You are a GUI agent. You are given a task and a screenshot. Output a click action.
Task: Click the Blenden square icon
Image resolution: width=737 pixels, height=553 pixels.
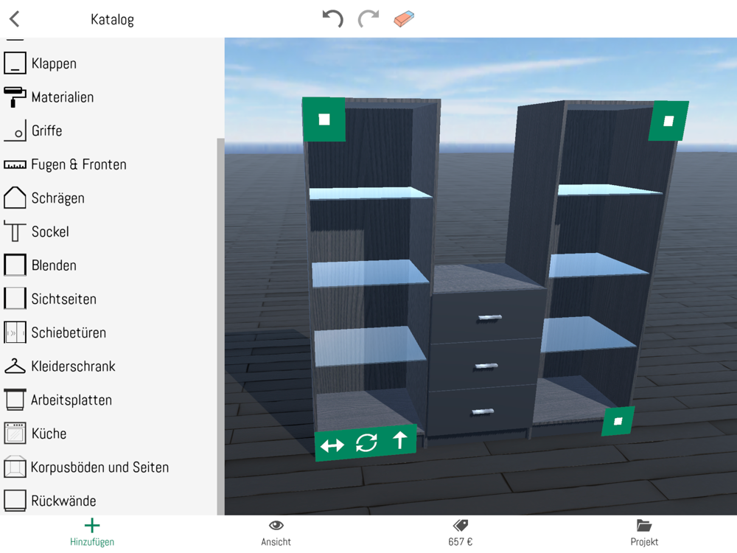pos(15,265)
